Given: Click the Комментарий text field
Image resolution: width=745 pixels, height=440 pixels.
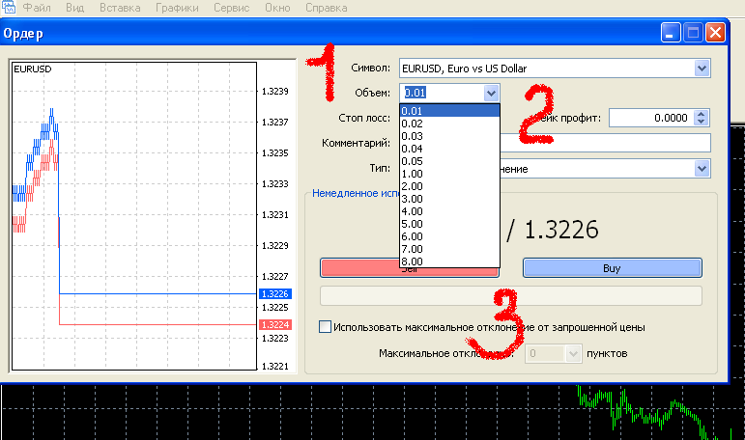Looking at the screenshot, I should click(x=605, y=143).
